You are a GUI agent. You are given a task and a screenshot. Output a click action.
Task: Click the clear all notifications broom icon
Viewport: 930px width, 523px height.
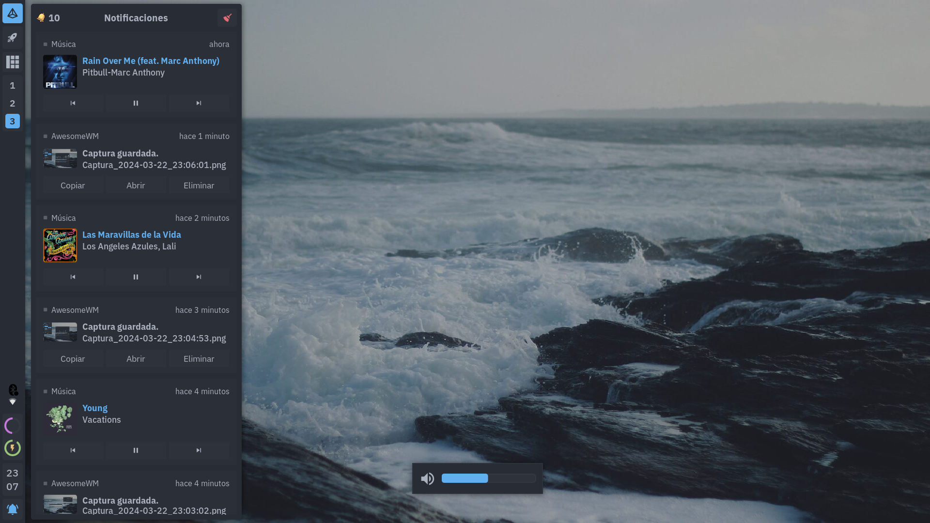pyautogui.click(x=227, y=18)
